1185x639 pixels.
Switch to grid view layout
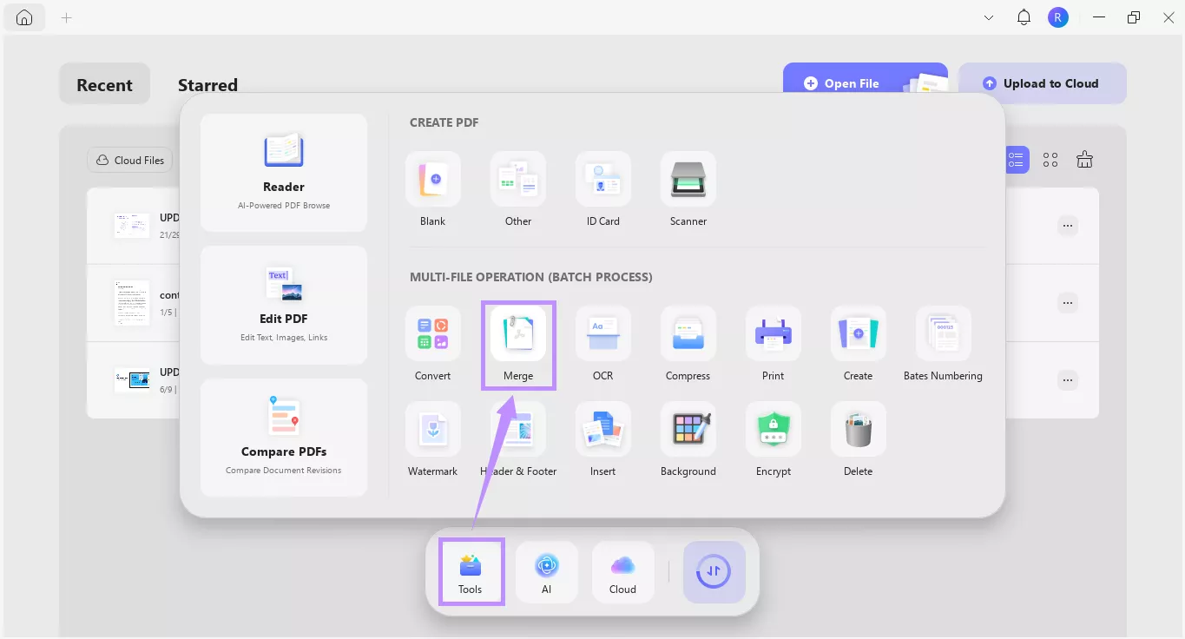(x=1050, y=160)
